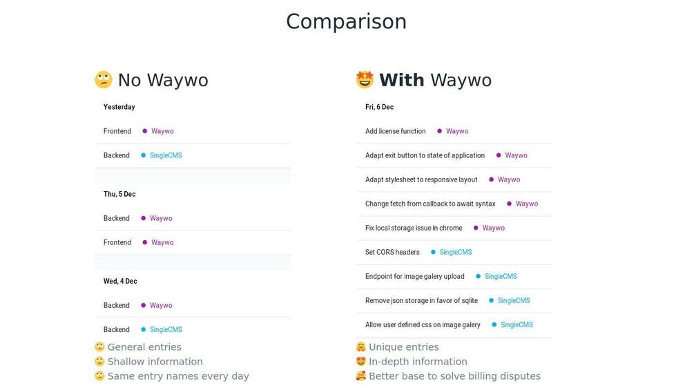This screenshot has height=392, width=694.
Task: Click the hugging emoji before Unique entries
Action: tap(360, 347)
